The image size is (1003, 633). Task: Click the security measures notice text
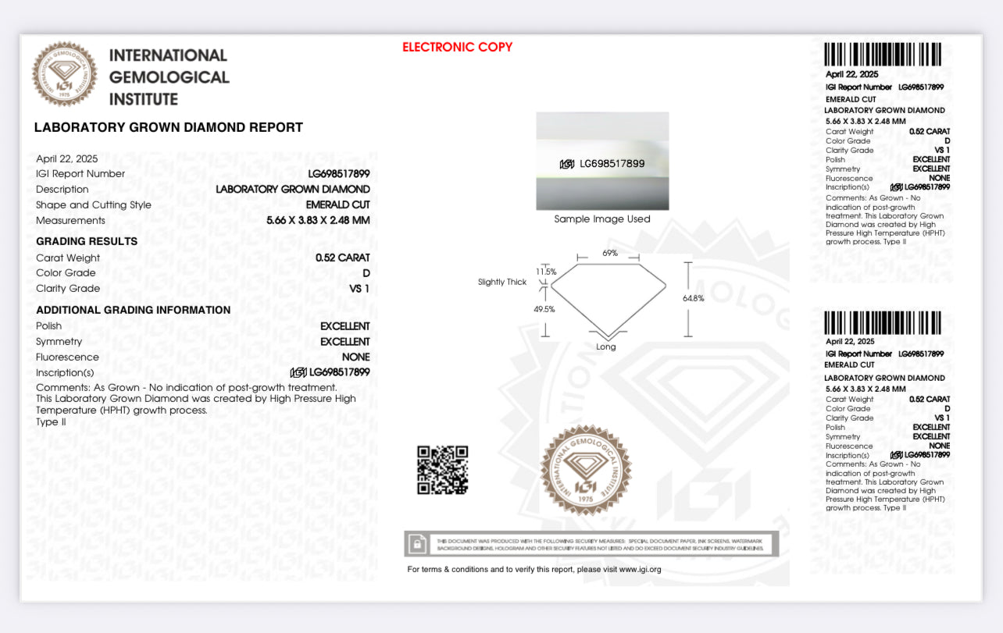tap(600, 544)
